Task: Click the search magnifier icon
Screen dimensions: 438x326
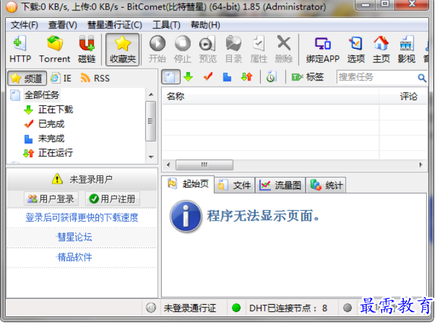Action: point(422,78)
